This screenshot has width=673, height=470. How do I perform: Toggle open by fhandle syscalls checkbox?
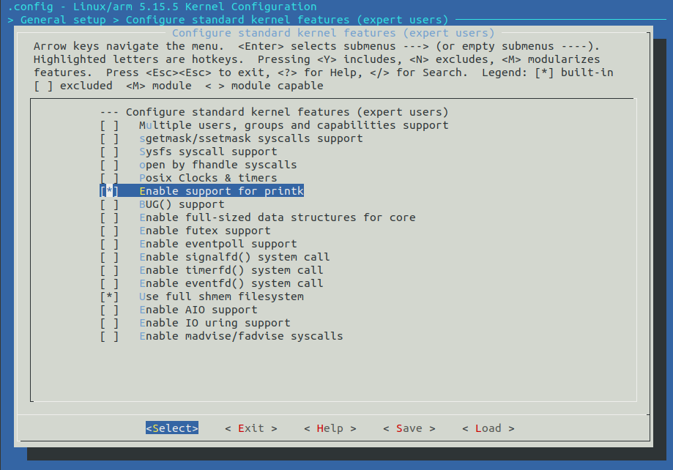(109, 165)
